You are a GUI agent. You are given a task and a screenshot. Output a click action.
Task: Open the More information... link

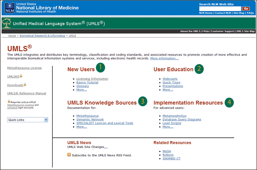click(165, 58)
